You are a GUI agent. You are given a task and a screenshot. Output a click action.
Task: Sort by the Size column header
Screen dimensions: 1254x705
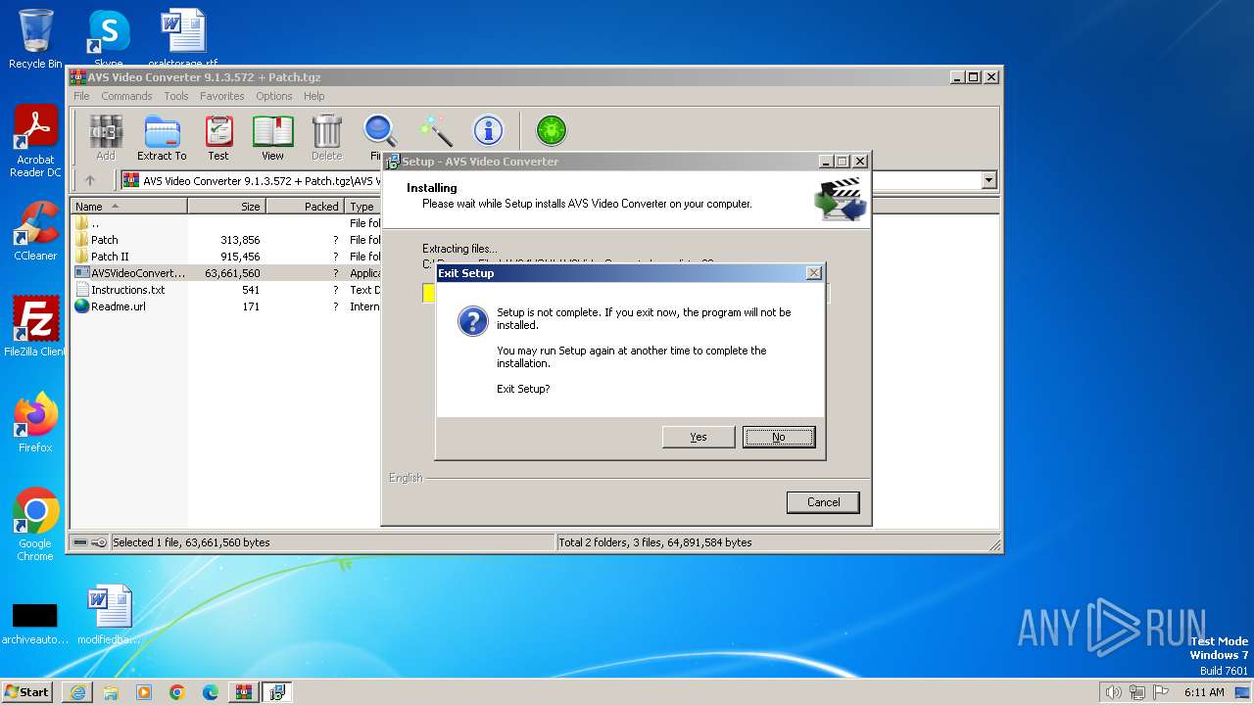pos(226,207)
